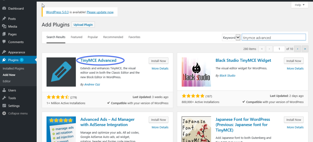Viewport: 313px width, 142px height.
Task: Open the Japanese Font plugin thumbnail
Action: click(196, 129)
